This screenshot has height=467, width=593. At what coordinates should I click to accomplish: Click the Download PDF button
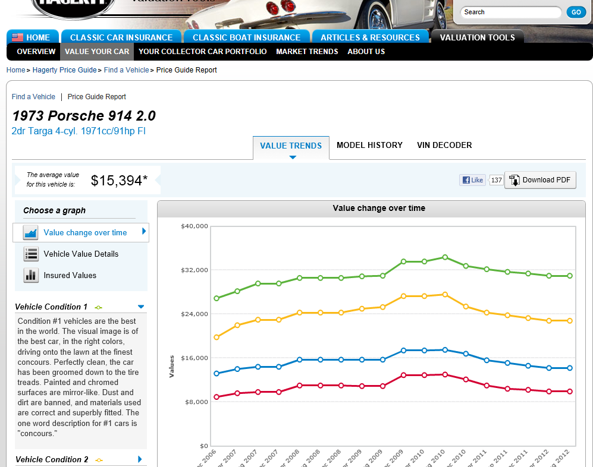point(540,180)
